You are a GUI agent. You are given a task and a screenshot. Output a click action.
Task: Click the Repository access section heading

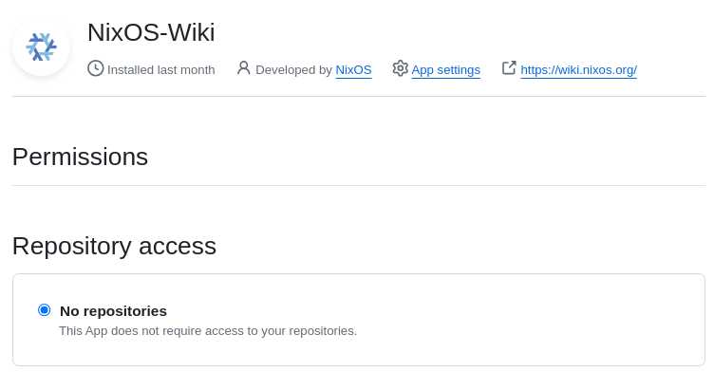pyautogui.click(x=114, y=246)
